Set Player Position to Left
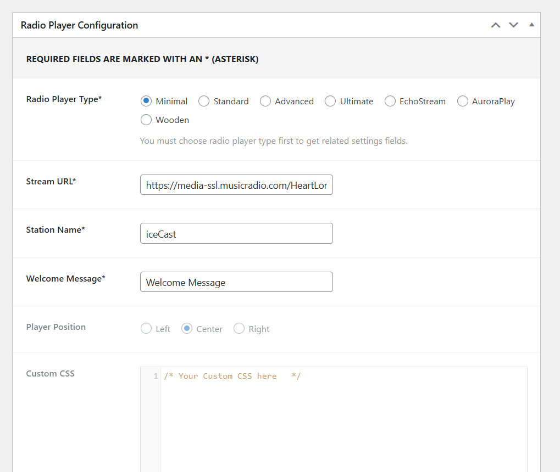Viewport: 560px width, 472px height. click(146, 328)
